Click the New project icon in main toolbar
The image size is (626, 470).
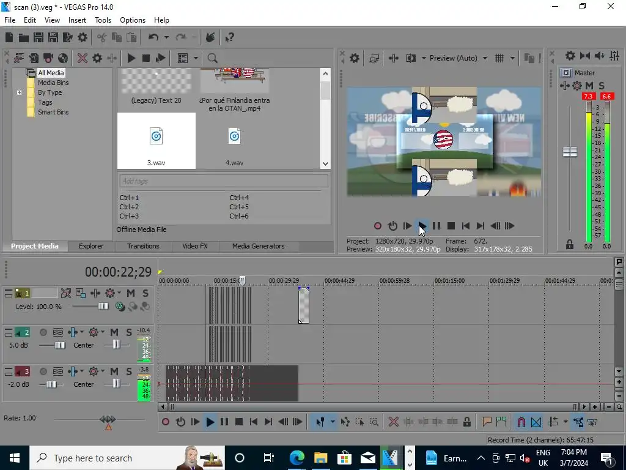pos(9,37)
